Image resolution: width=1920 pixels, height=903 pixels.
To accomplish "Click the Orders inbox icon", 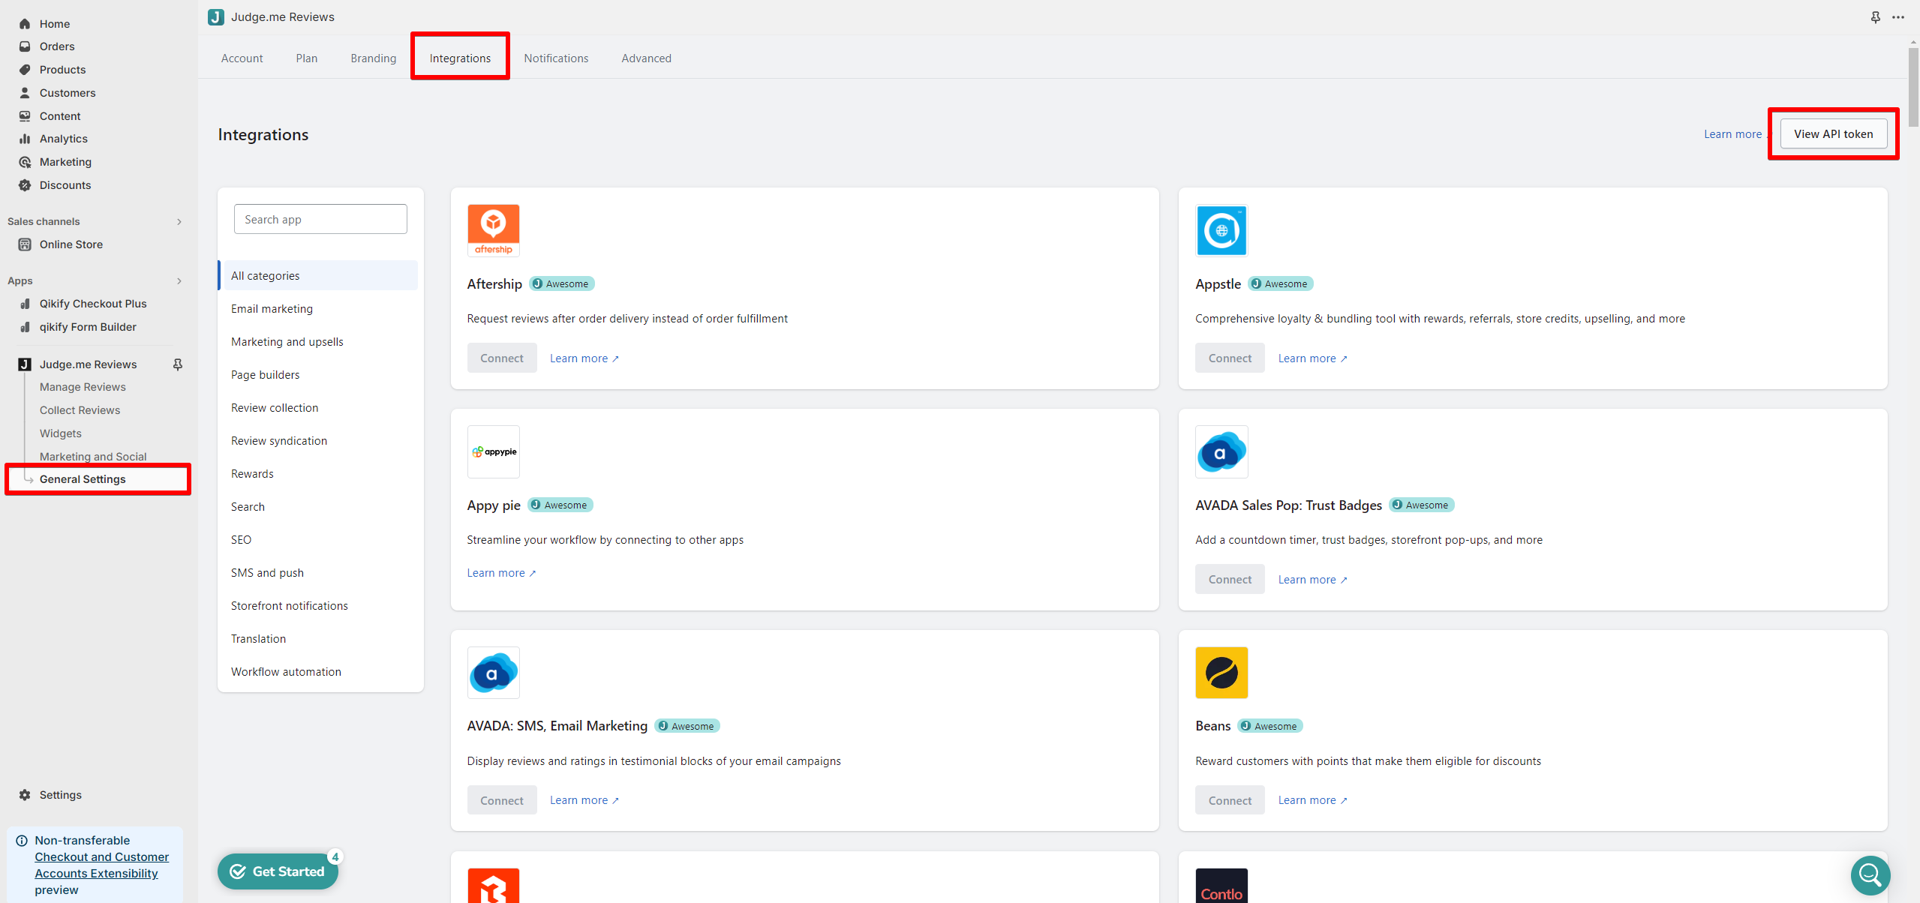I will [x=25, y=46].
